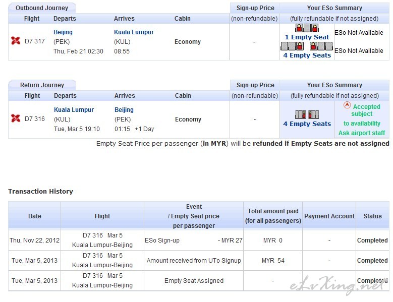Click the Payment Account column header
This screenshot has width=393, height=302.
329,216
